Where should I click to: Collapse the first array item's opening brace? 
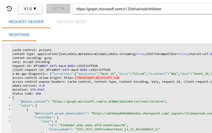coord(10,109)
